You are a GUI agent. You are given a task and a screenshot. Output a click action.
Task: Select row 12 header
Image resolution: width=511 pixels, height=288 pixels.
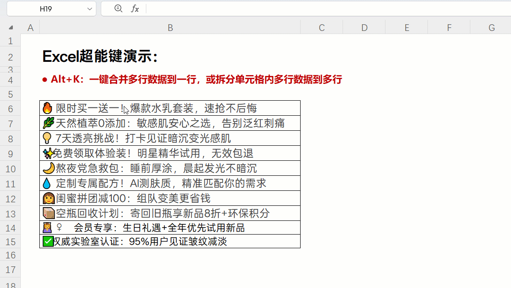[x=11, y=198]
